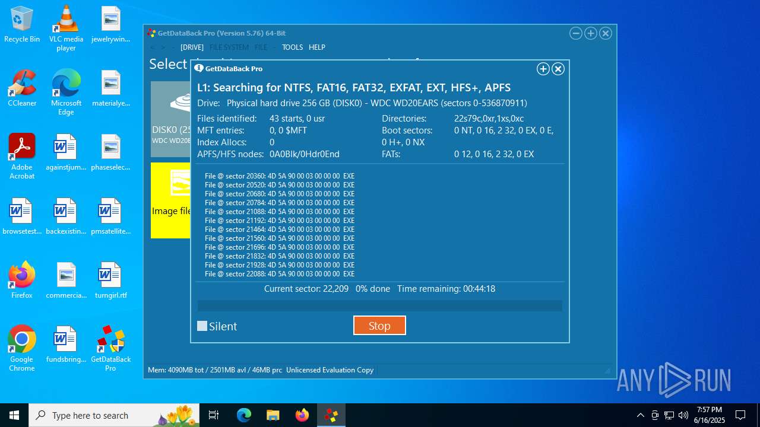This screenshot has width=760, height=427.
Task: Select the log line for sector 21696
Action: point(280,247)
